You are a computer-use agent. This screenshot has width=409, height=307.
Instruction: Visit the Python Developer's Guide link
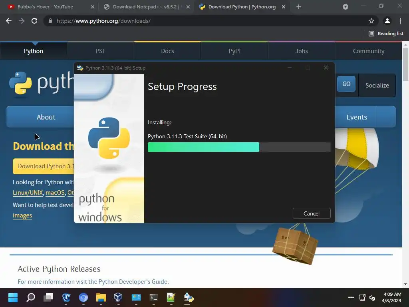coord(133,282)
